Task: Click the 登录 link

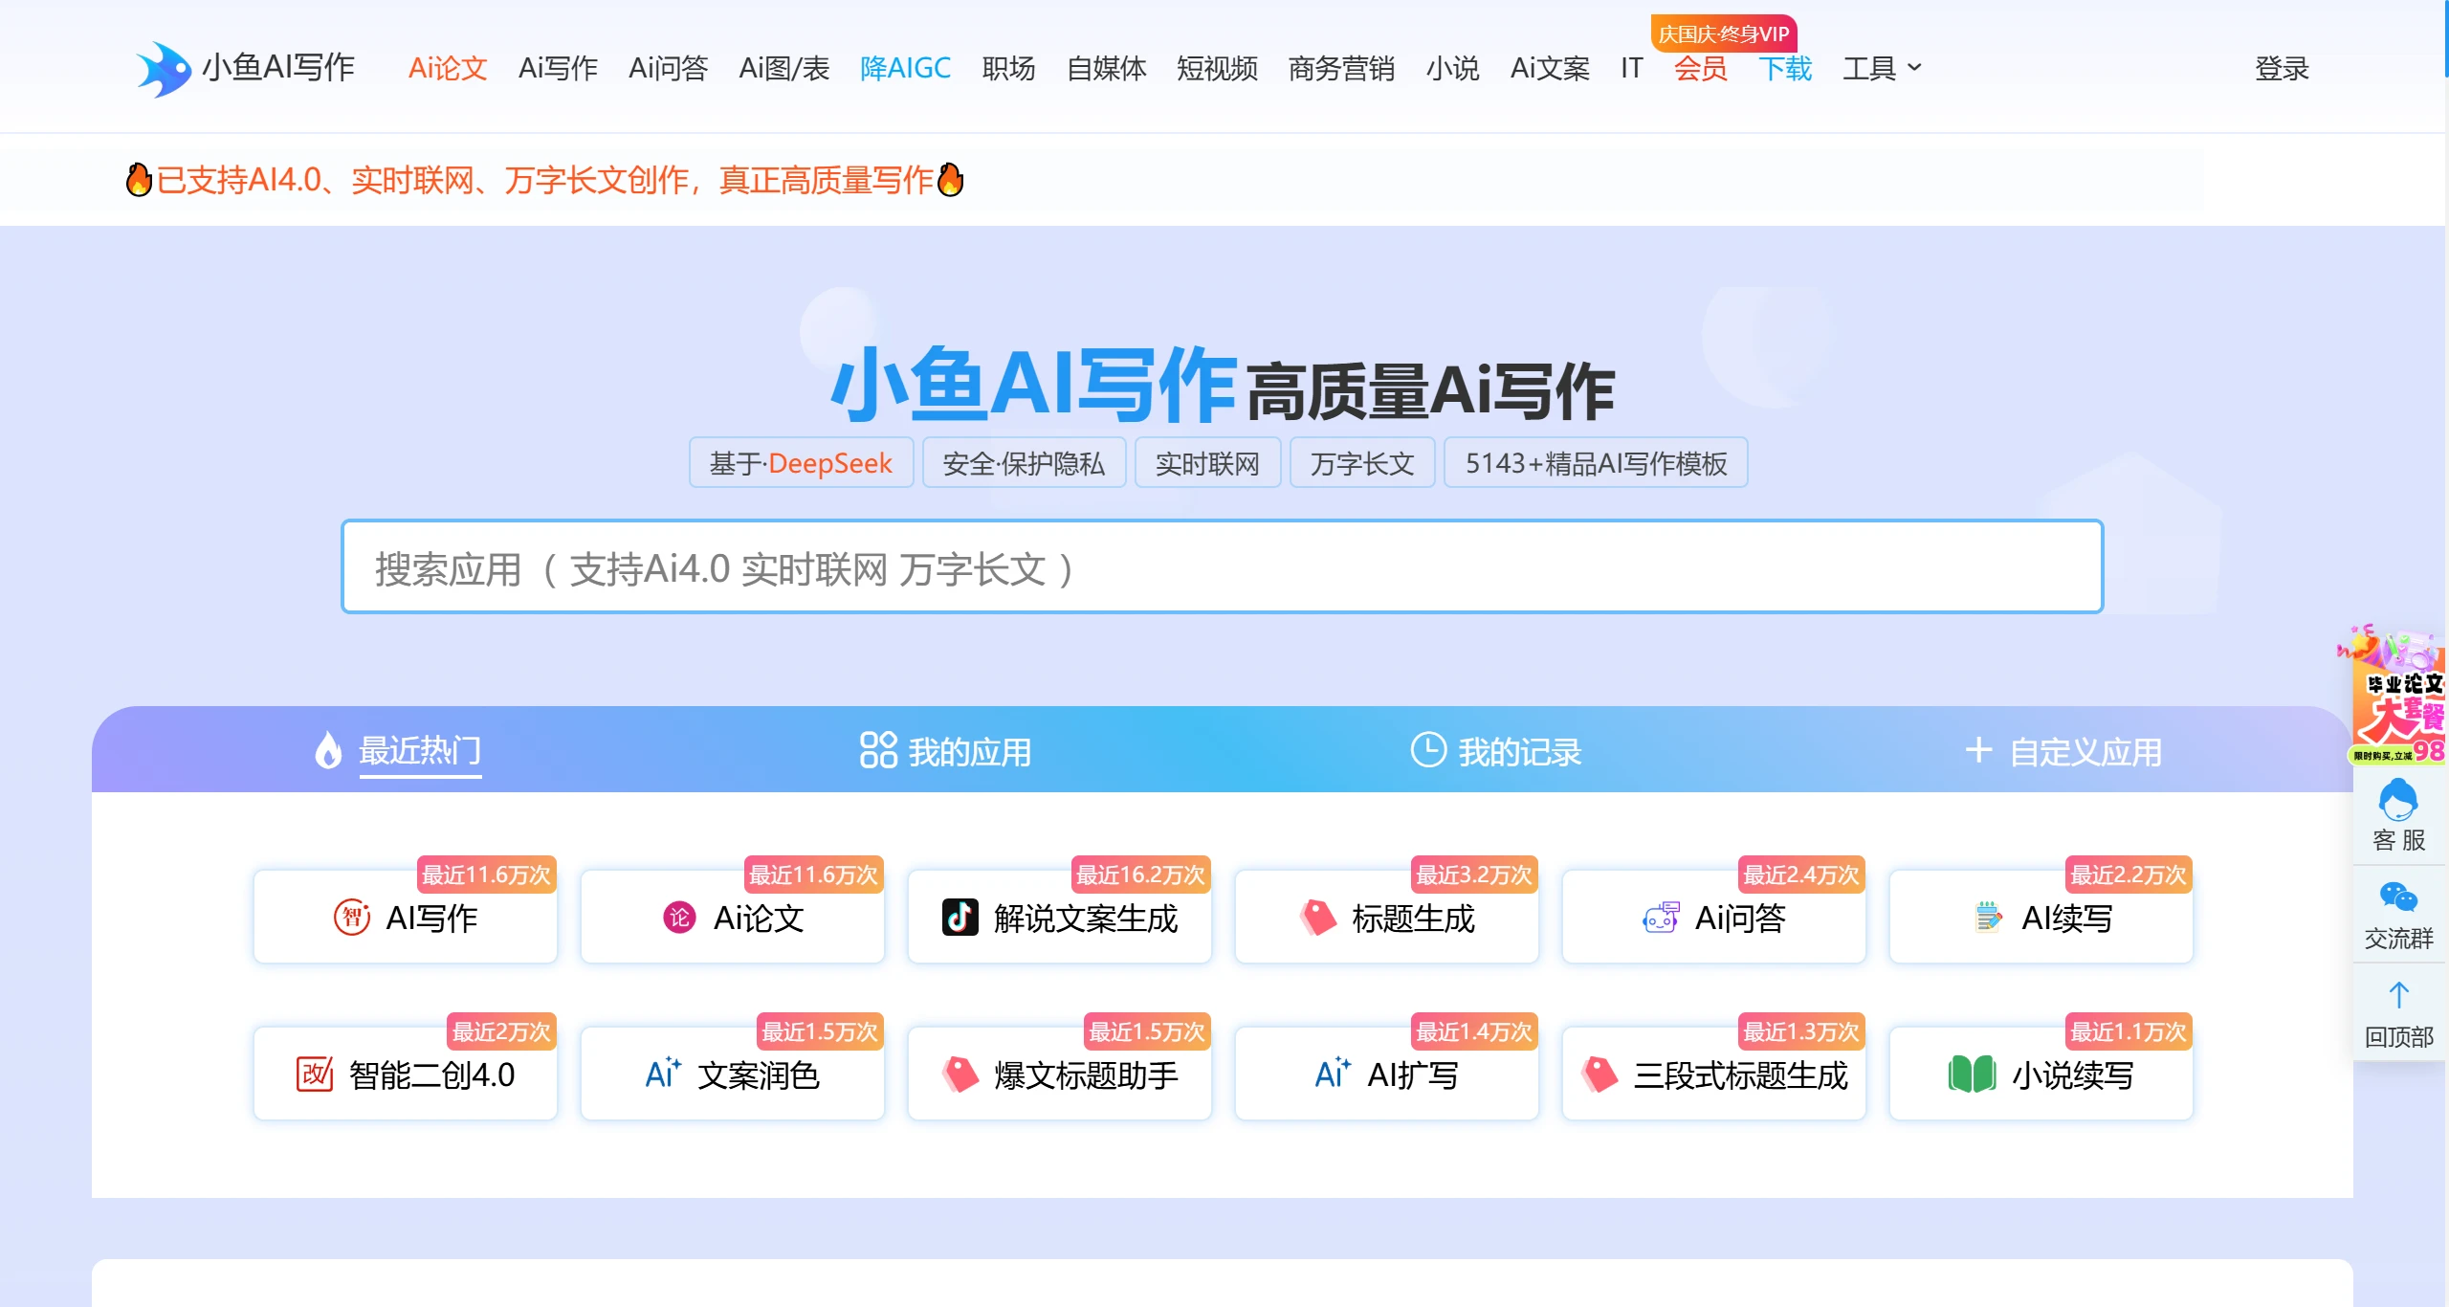Action: coord(2284,68)
